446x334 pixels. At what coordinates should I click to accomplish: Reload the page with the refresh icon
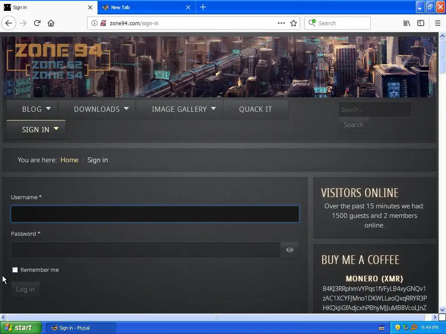point(37,23)
